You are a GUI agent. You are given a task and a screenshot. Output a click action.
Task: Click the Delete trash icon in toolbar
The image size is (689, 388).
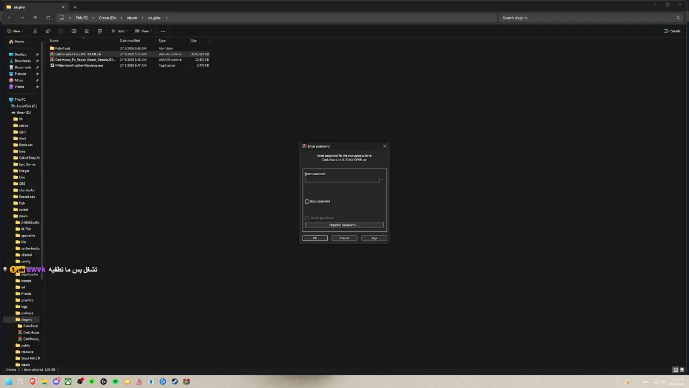(x=100, y=31)
